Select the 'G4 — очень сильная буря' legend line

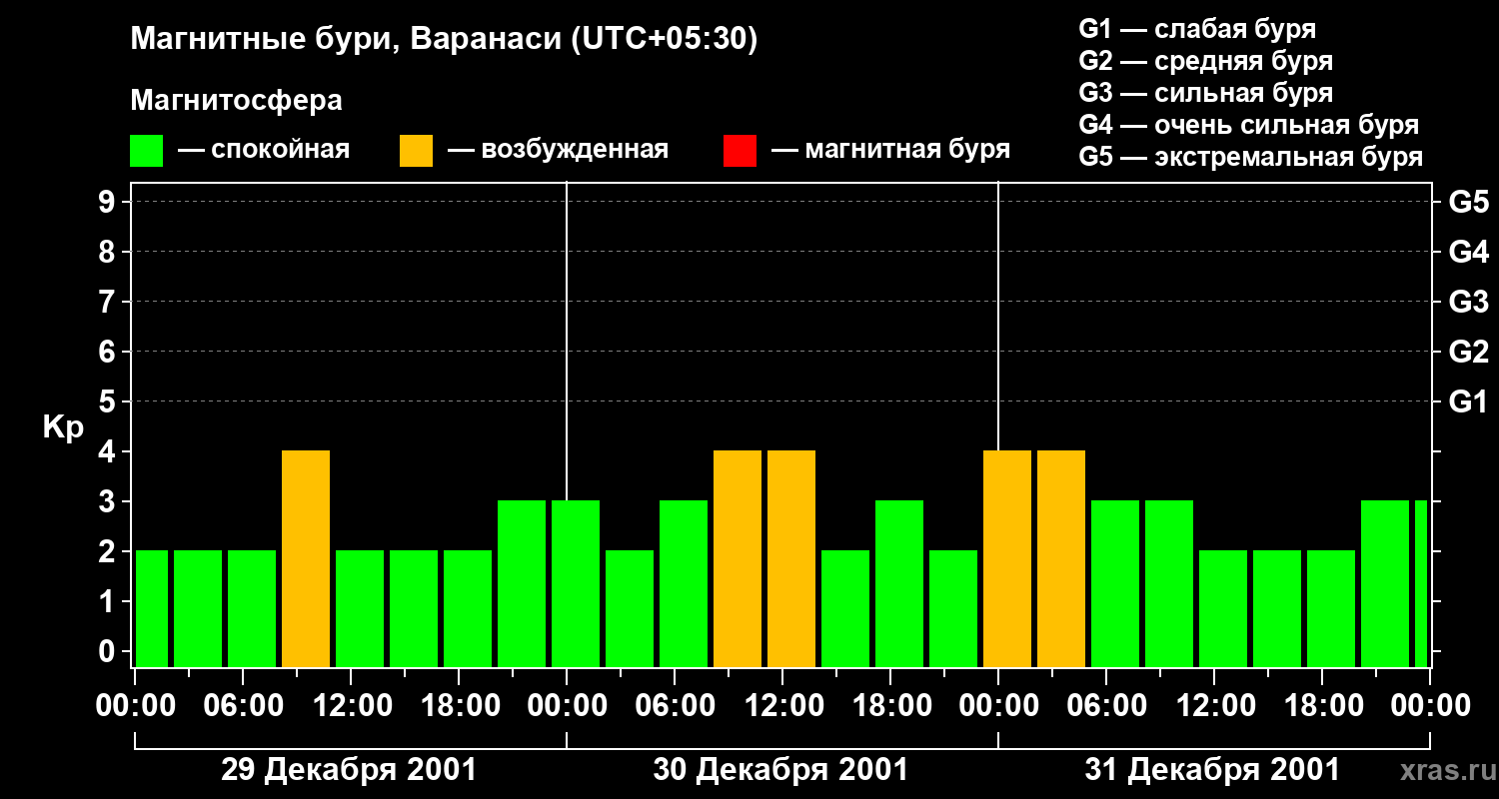pyautogui.click(x=1248, y=125)
